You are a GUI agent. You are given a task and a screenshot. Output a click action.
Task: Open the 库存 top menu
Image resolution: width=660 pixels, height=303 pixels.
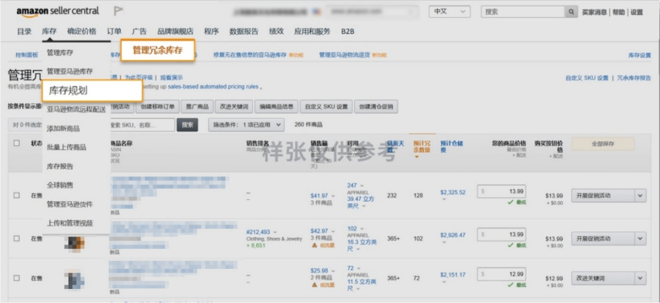click(x=50, y=32)
